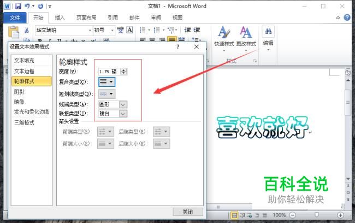Image resolution: width=355 pixels, height=223 pixels.
Task: Select 发光和柔化边缘 category in dialog
Action: pos(32,112)
